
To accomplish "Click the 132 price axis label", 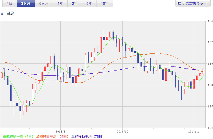I will coord(210,42).
